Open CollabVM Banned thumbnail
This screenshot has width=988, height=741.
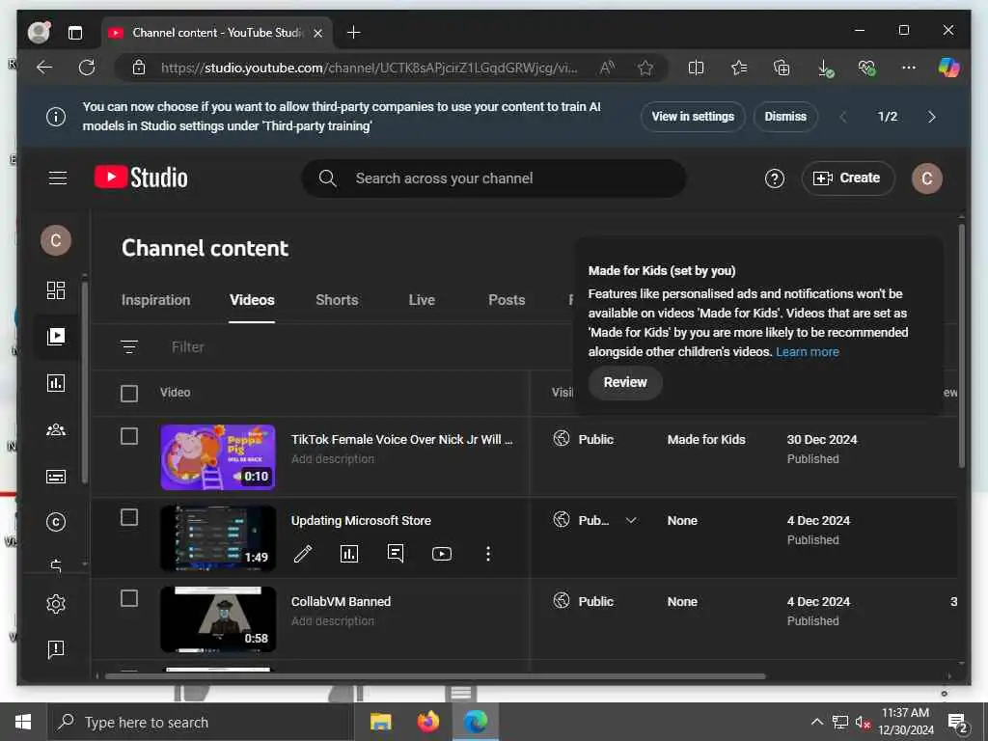pyautogui.click(x=217, y=618)
